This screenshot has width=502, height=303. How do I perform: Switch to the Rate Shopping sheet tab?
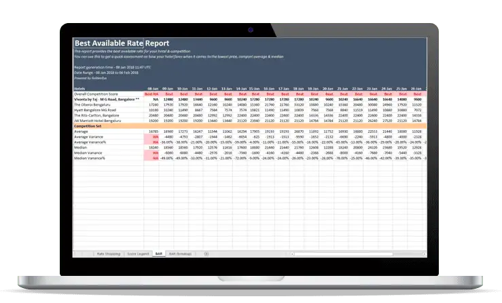[x=109, y=254]
